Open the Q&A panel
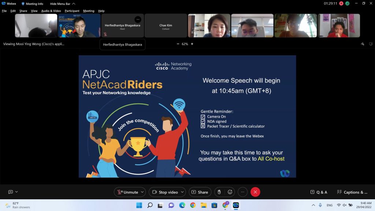The height and width of the screenshot is (211, 375). (319, 192)
